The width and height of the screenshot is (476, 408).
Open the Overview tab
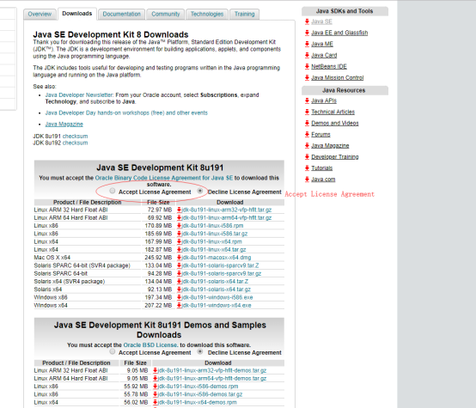[x=40, y=15]
